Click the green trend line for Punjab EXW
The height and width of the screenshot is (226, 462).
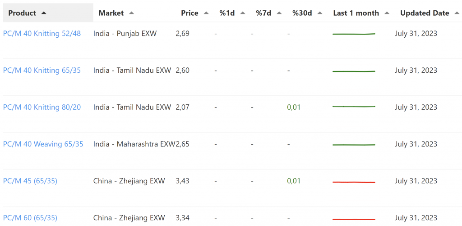354,34
